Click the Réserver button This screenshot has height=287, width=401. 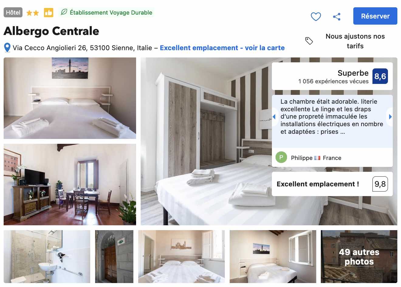375,16
